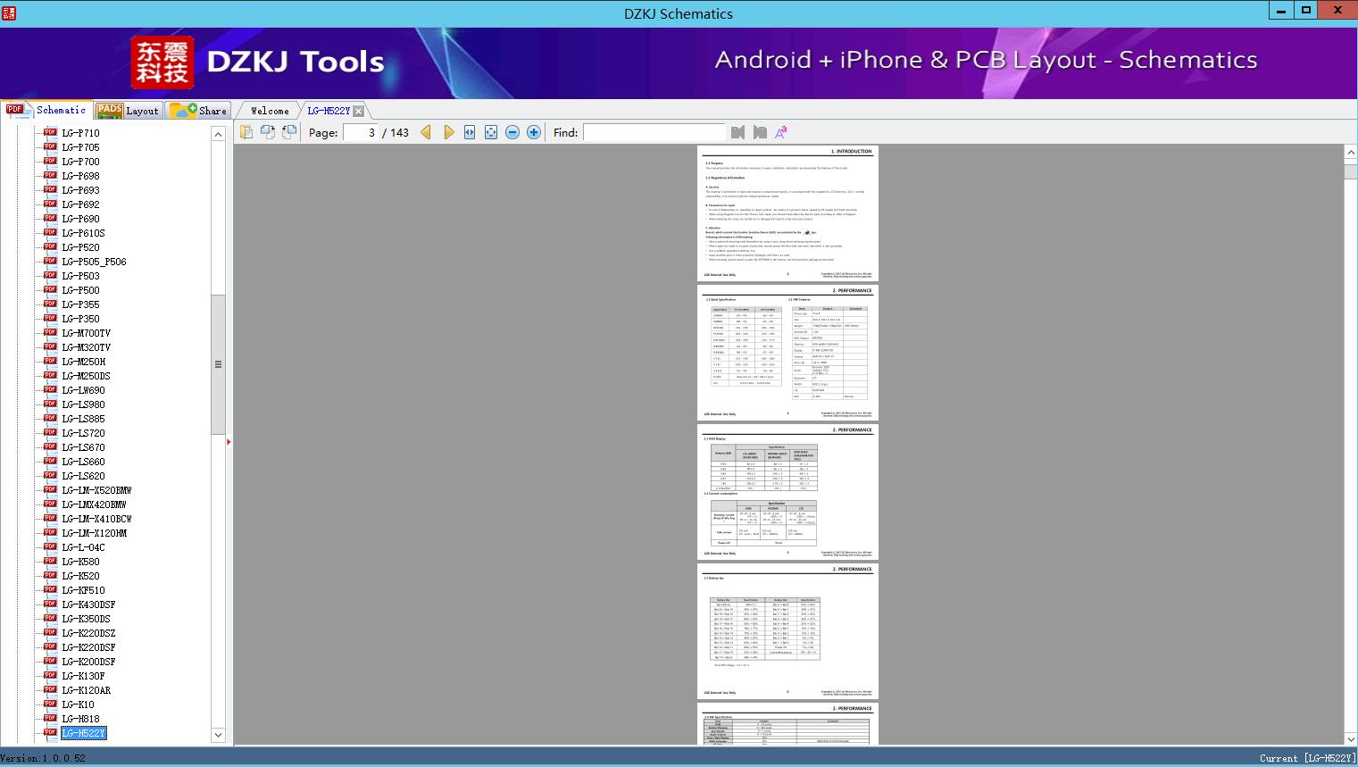Viewport: 1358px width, 767px height.
Task: Click the DZKJ red logo in the banner
Action: [162, 63]
